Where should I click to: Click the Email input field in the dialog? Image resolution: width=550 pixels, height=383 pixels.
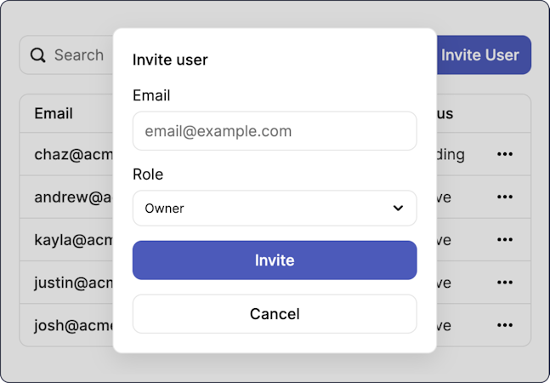click(x=275, y=131)
